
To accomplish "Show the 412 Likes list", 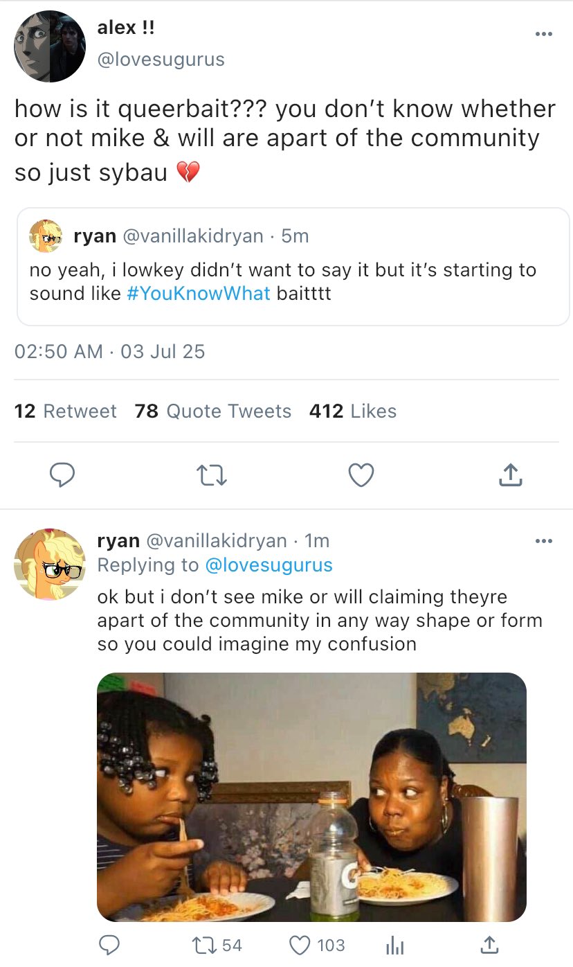I will point(353,411).
